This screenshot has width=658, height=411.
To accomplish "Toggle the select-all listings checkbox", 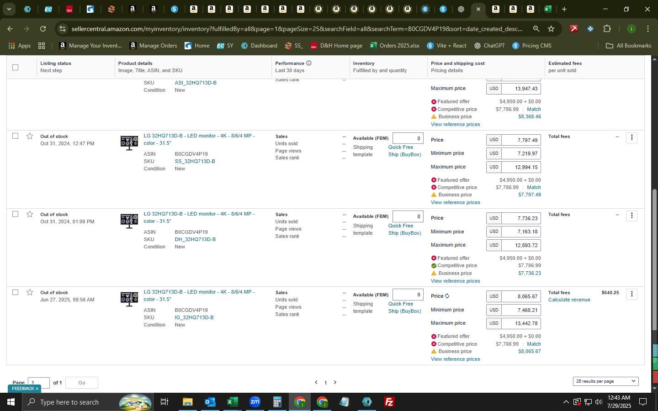I will [x=15, y=67].
